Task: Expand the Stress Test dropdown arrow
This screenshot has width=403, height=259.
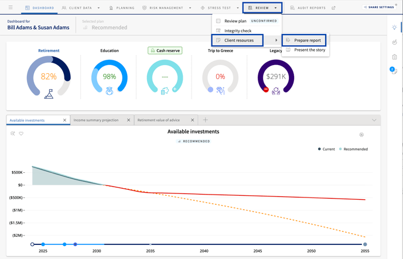Action: click(238, 8)
